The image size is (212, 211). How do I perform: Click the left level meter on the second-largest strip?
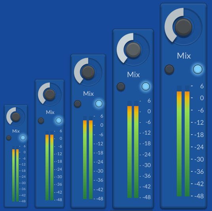[x=129, y=149]
